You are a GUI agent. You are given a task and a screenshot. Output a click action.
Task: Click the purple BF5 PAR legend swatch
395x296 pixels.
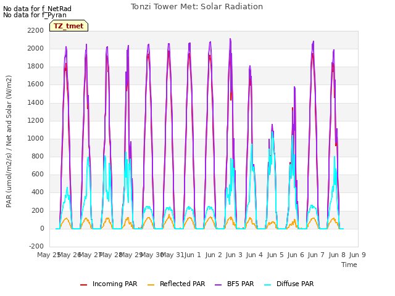pos(218,285)
